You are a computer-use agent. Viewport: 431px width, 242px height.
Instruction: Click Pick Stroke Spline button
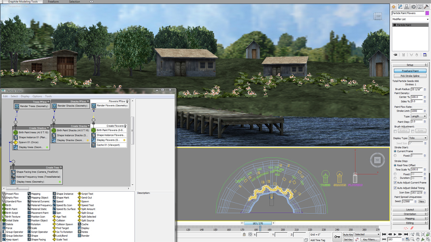click(410, 76)
